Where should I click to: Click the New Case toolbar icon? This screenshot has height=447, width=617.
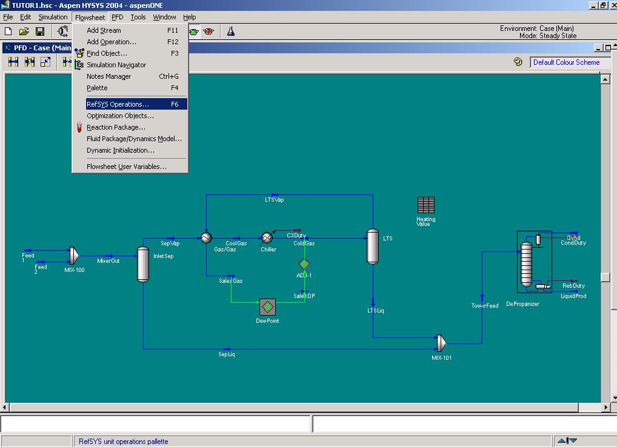(8, 31)
